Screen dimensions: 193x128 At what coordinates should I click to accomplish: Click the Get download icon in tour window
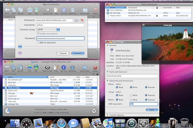tap(30, 67)
